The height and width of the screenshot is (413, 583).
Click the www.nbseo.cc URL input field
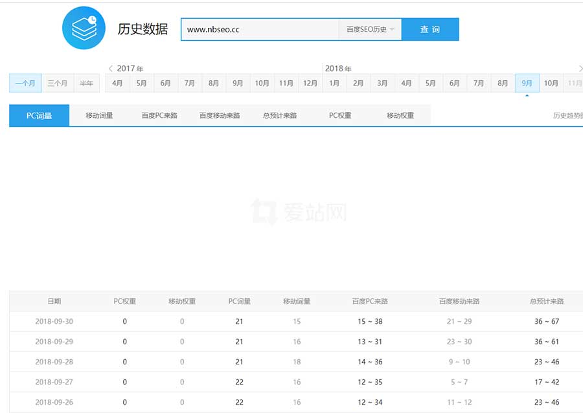(259, 29)
